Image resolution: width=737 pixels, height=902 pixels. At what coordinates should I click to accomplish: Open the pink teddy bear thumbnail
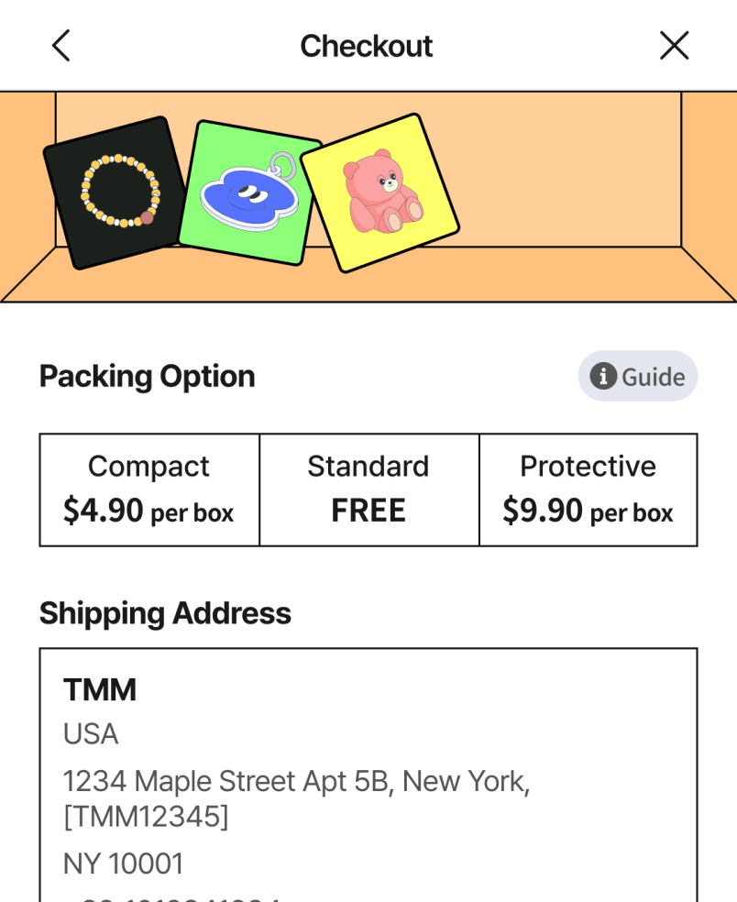pyautogui.click(x=379, y=193)
